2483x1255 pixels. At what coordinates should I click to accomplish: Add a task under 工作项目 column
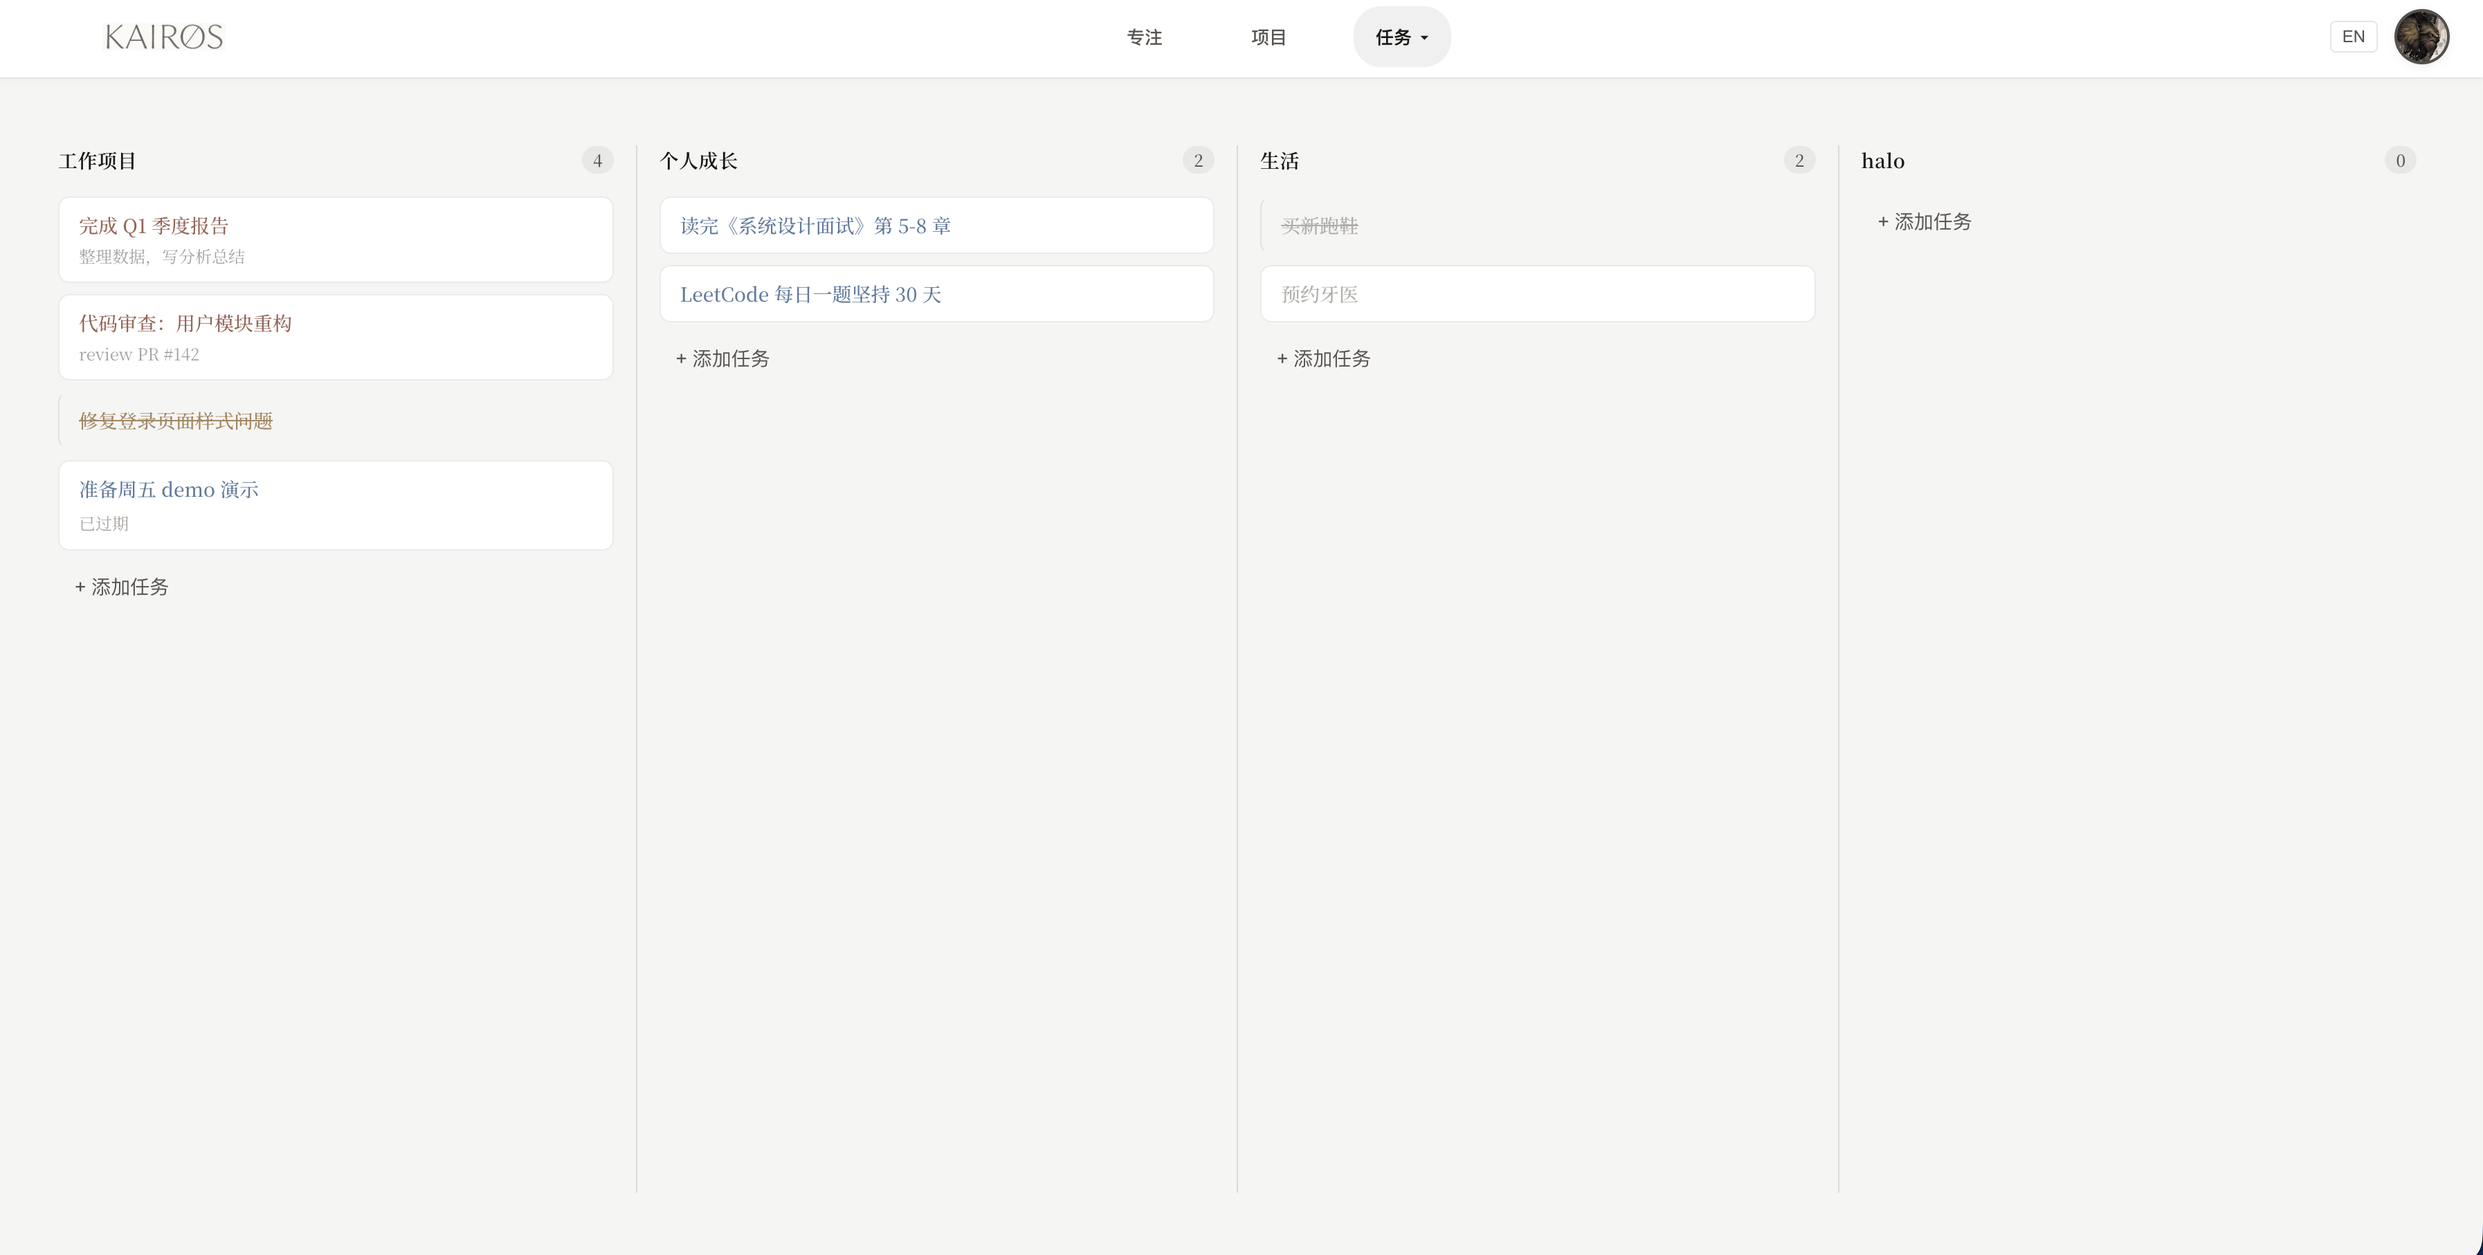point(122,587)
